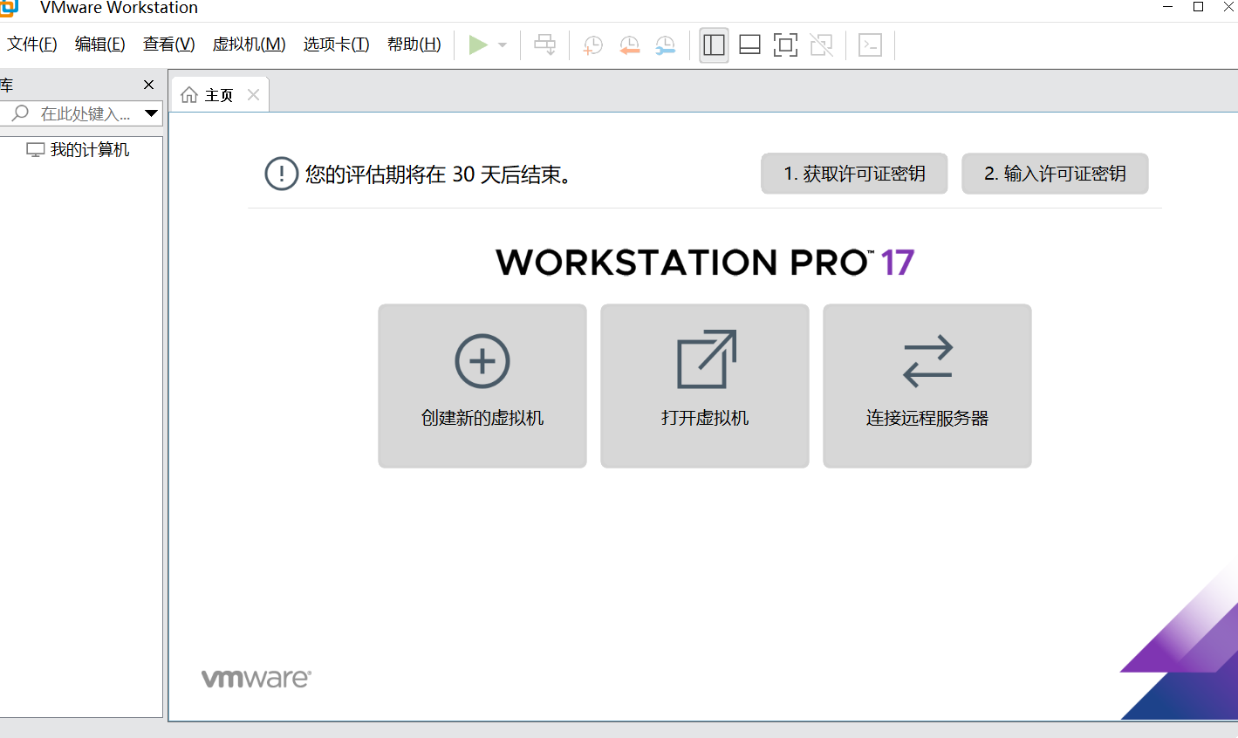Select 我的计算机 in library tree

(79, 150)
